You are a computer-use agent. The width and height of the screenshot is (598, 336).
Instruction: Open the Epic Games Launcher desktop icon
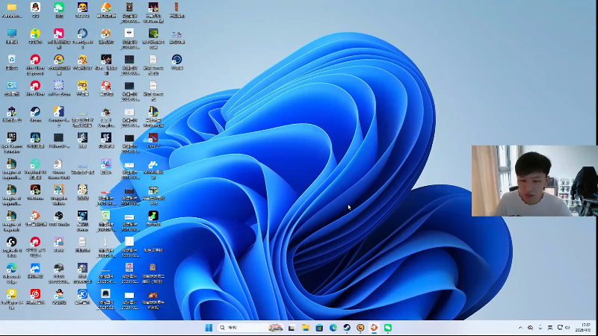[x=11, y=138]
